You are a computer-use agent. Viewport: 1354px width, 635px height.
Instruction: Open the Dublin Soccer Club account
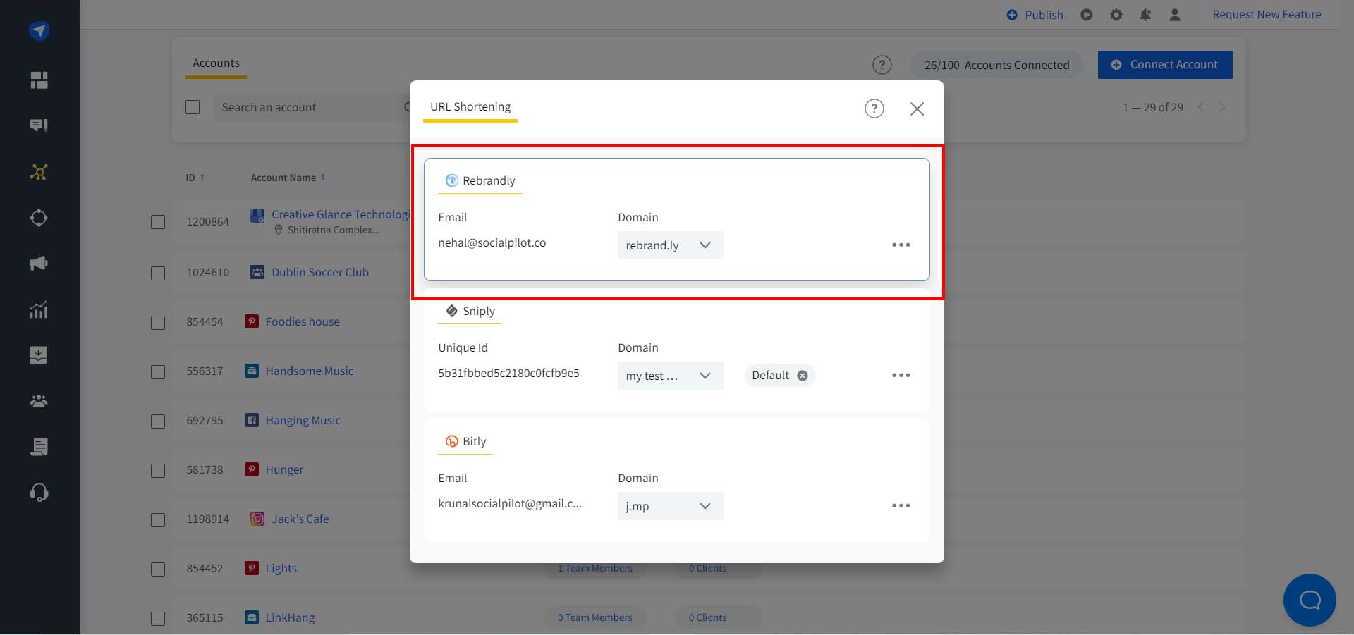tap(320, 272)
